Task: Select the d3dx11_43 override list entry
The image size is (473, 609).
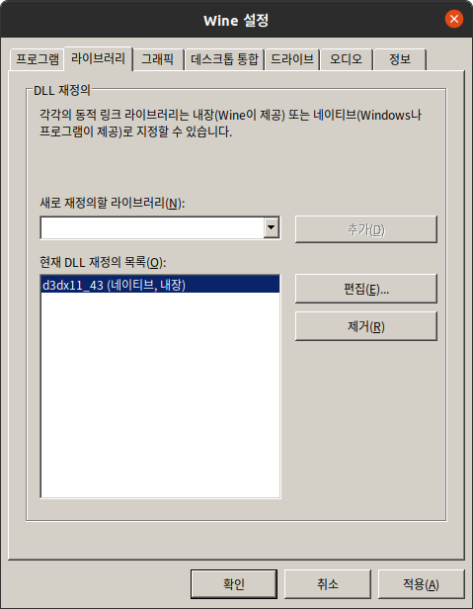Action: coord(160,285)
